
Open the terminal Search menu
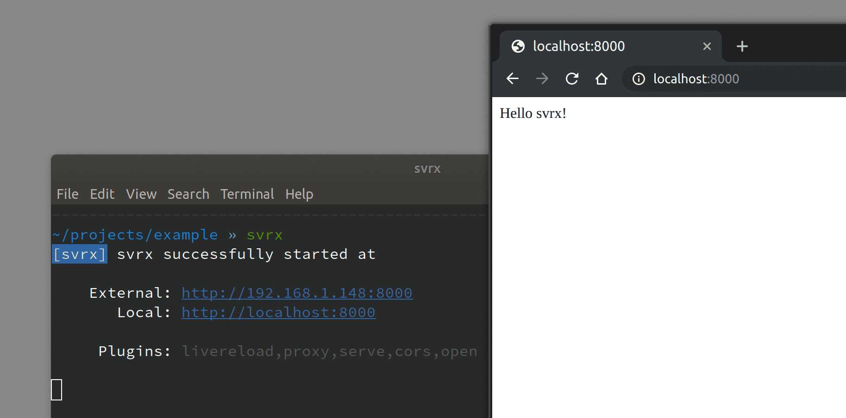(188, 194)
